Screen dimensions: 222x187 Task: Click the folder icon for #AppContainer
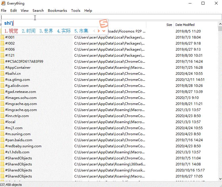click(2, 68)
